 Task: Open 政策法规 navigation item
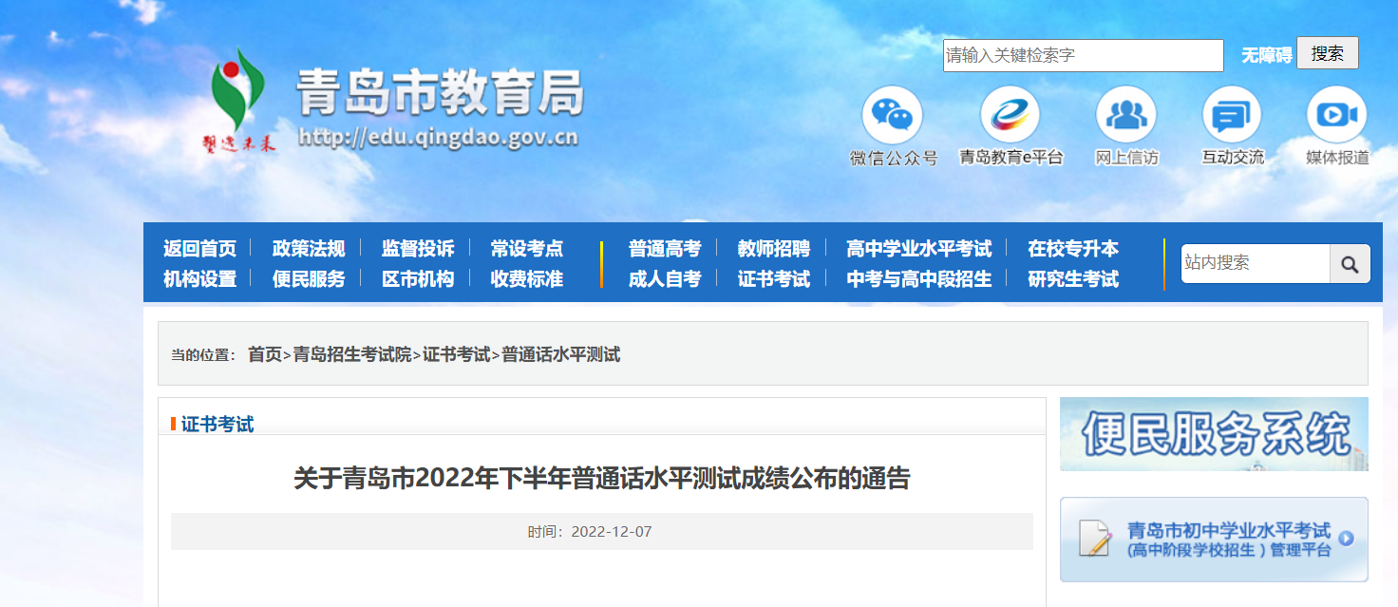309,249
